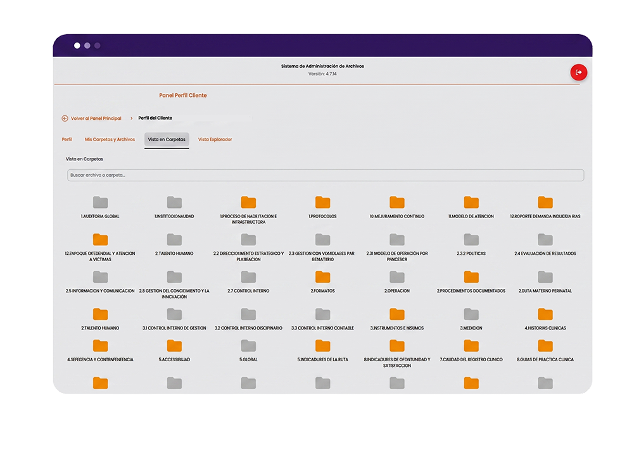
Task: Select the Vista en Carpetas tab
Action: (167, 139)
